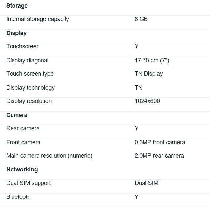Click the Display technology label

coord(31,88)
